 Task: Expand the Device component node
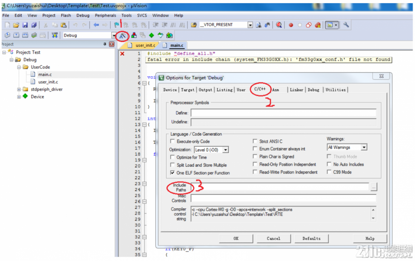(x=19, y=97)
